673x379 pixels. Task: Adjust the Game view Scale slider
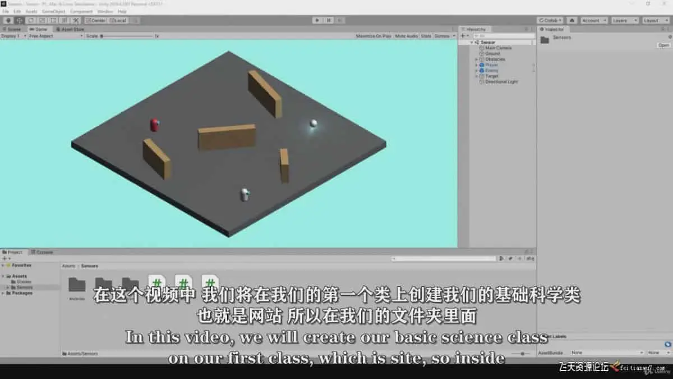tap(127, 36)
